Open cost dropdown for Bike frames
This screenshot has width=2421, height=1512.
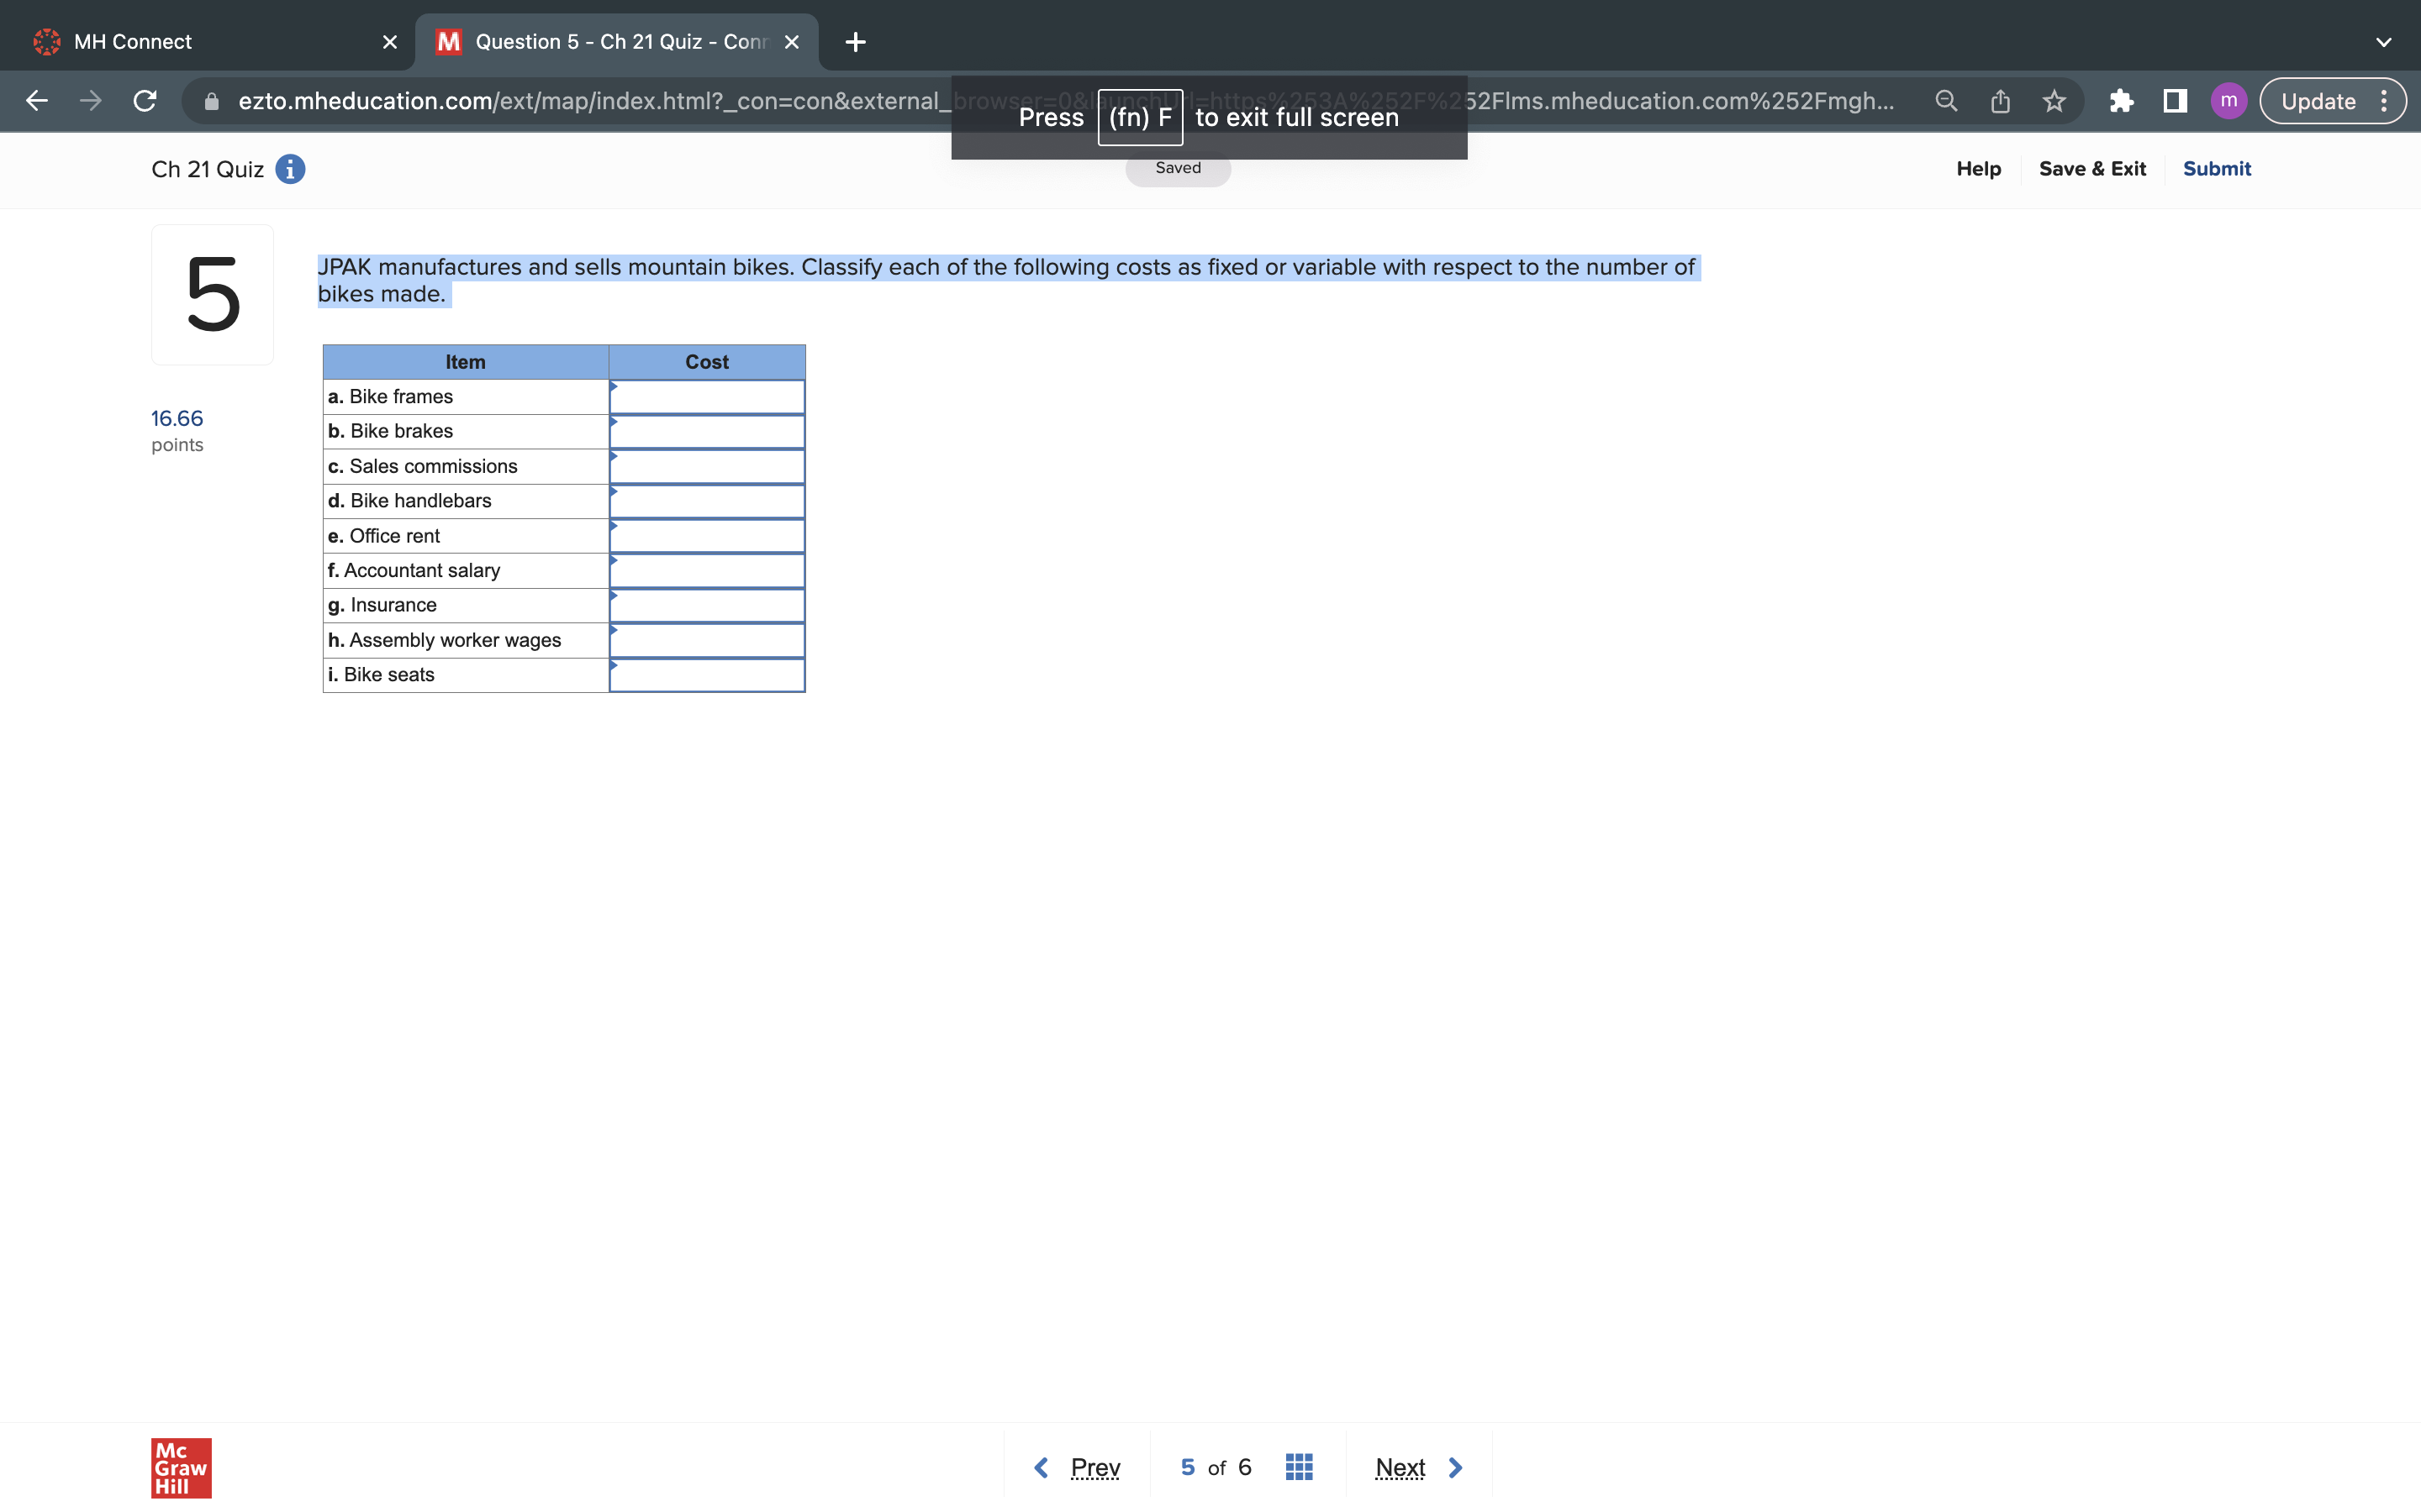coord(706,397)
